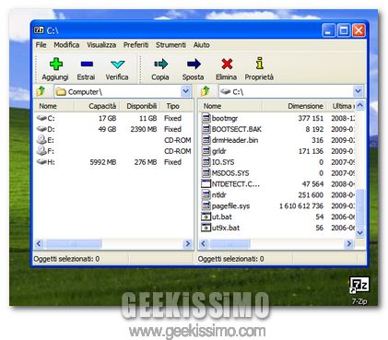388x340 pixels.
Task: Select CD-ROM drive F: icon
Action: tap(41, 150)
